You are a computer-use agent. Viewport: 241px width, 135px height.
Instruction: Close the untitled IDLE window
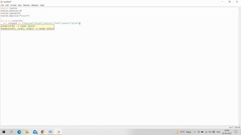coord(237,2)
